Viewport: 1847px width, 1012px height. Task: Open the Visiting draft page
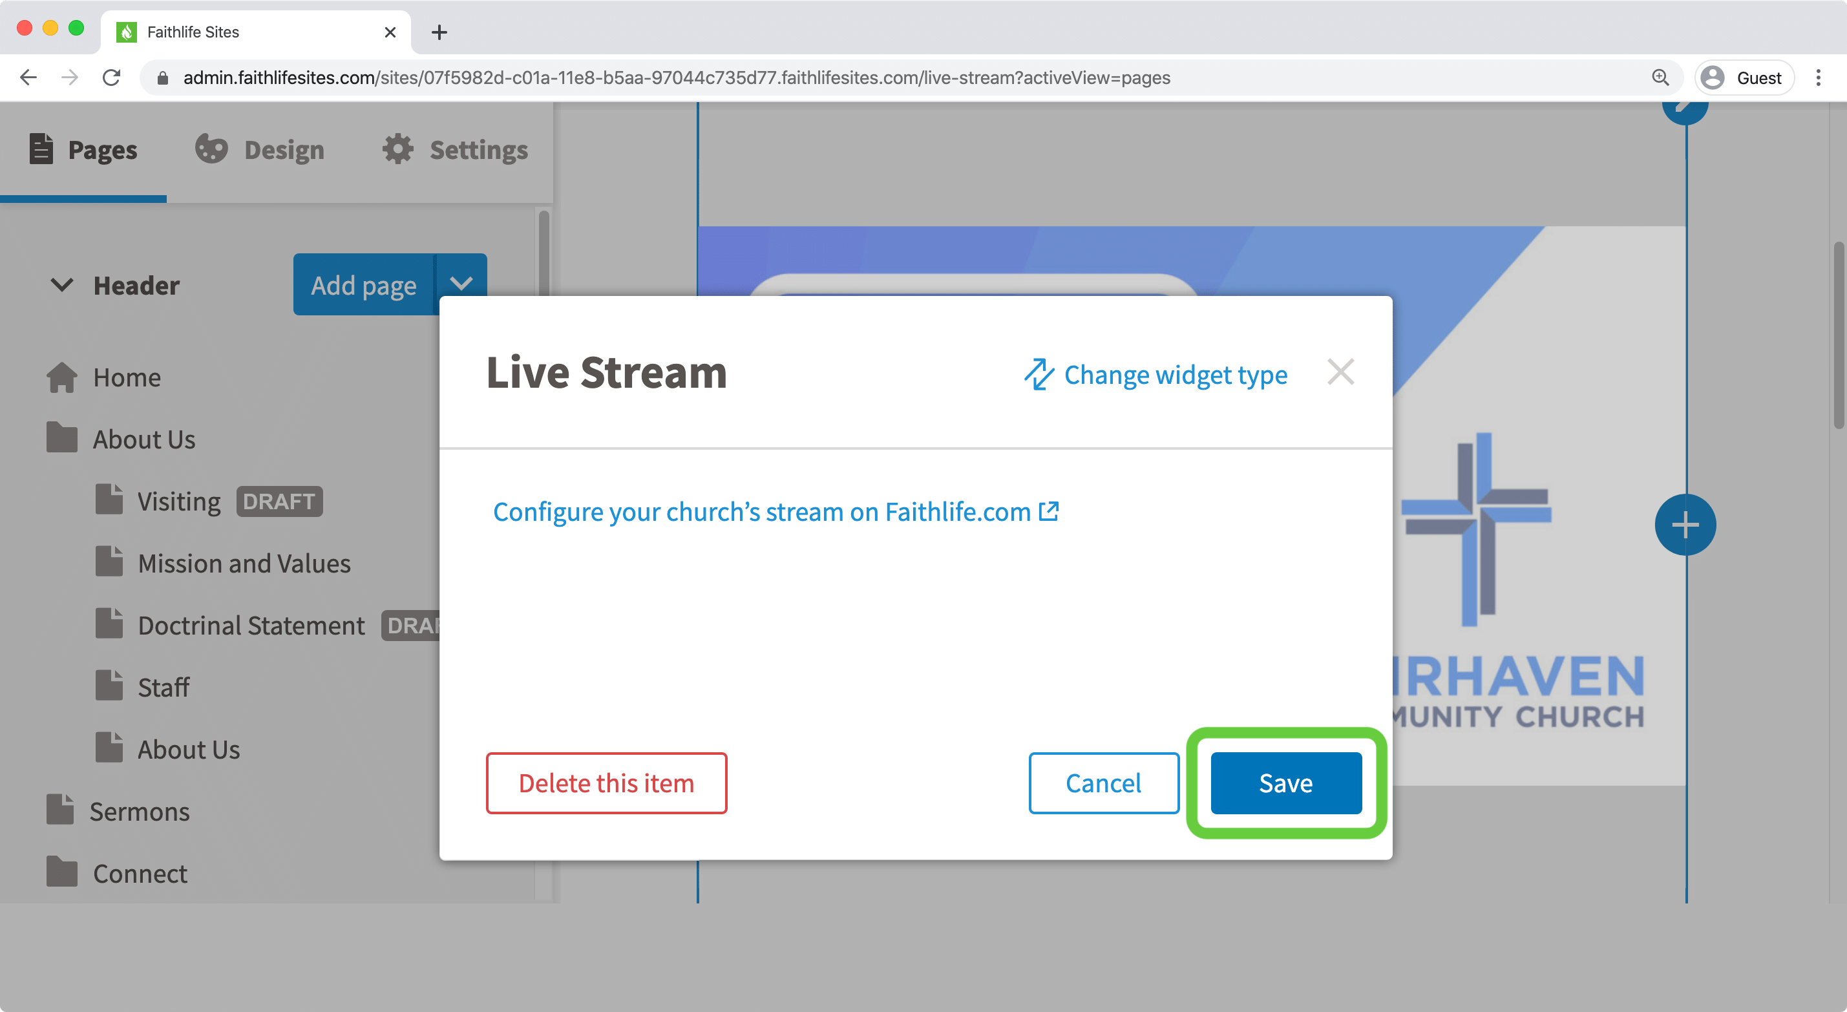(178, 501)
